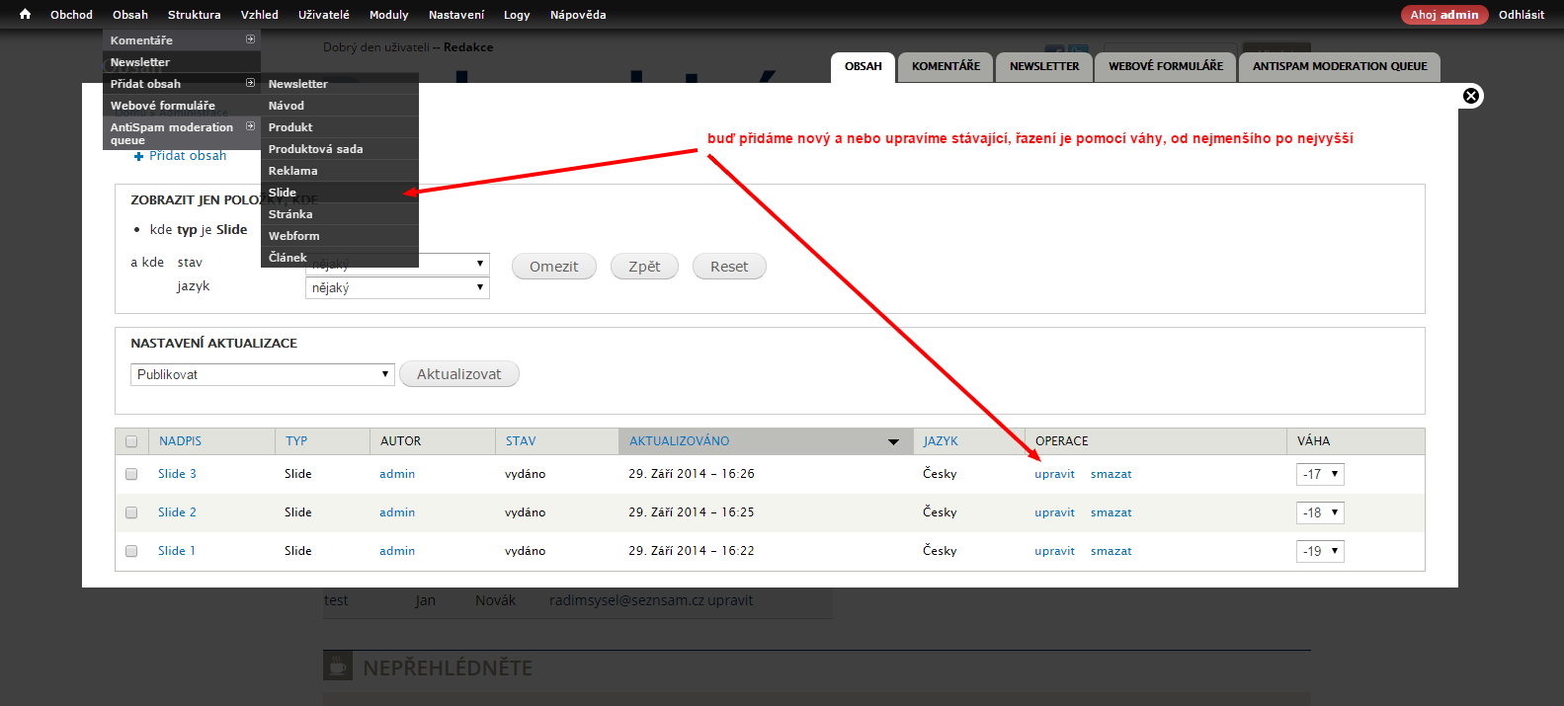Click sort arrow in Aktualizováno column
Screen dimensions: 1564x706
coord(893,441)
